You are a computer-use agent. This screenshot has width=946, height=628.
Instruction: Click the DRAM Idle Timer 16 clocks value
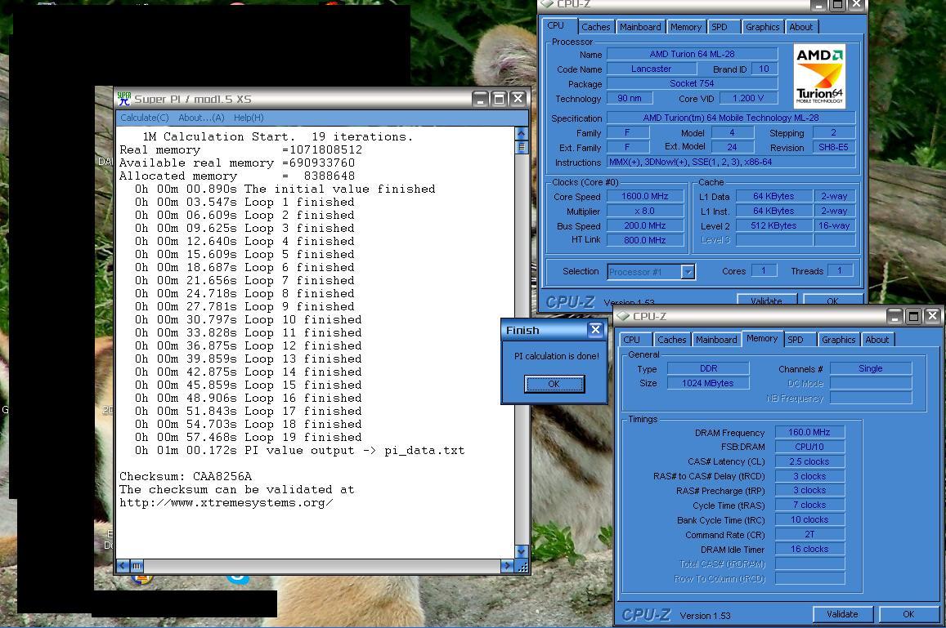click(809, 549)
